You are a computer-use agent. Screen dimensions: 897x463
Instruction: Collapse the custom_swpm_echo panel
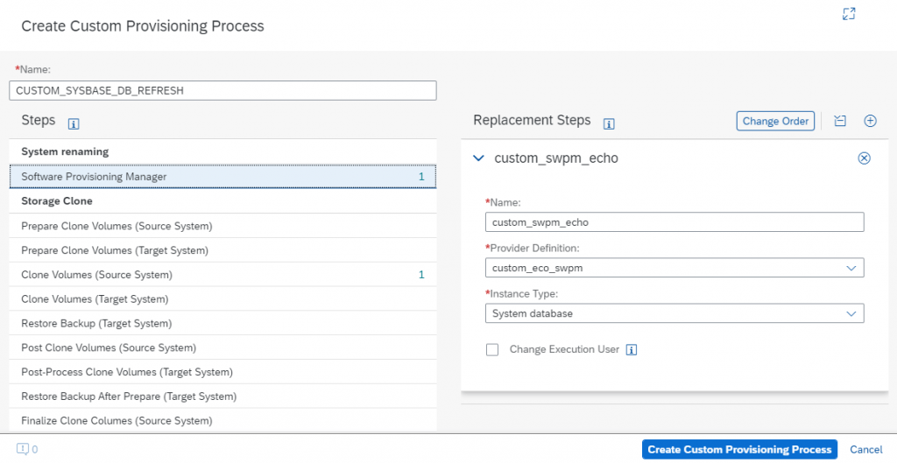tap(479, 158)
